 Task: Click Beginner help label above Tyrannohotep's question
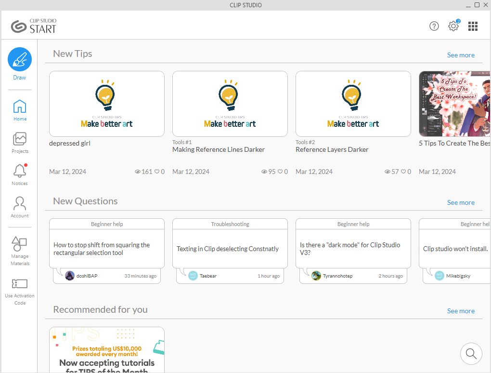click(353, 224)
